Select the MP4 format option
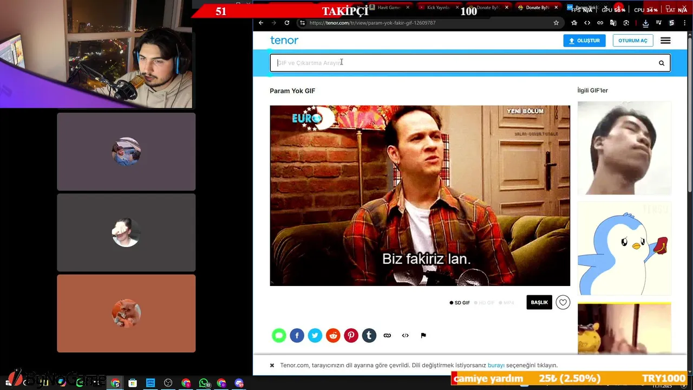This screenshot has width=693, height=390. click(x=506, y=303)
